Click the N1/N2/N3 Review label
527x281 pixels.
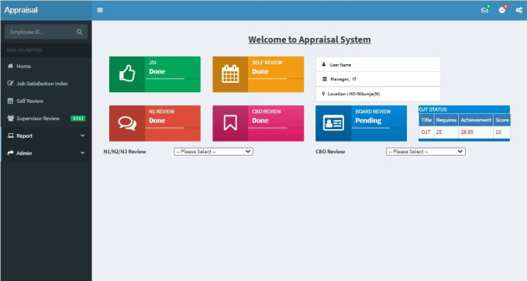tap(125, 152)
